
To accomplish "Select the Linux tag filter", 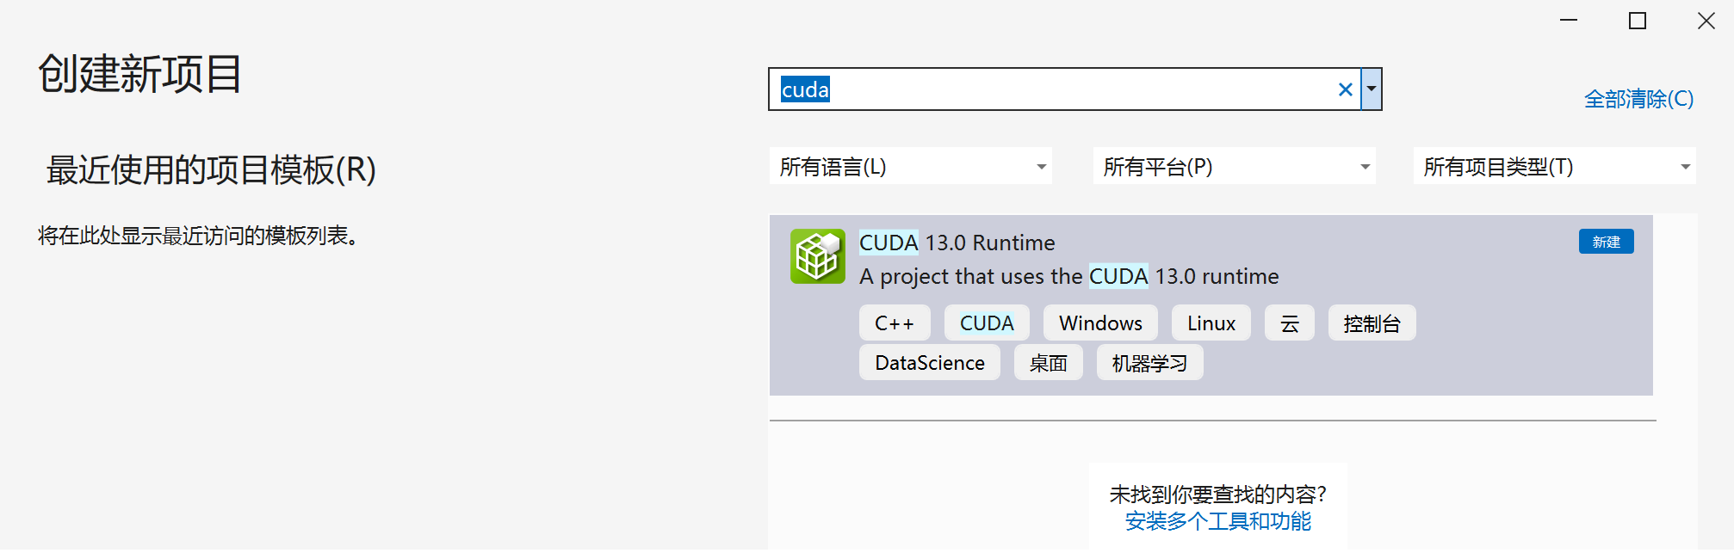I will 1211,323.
